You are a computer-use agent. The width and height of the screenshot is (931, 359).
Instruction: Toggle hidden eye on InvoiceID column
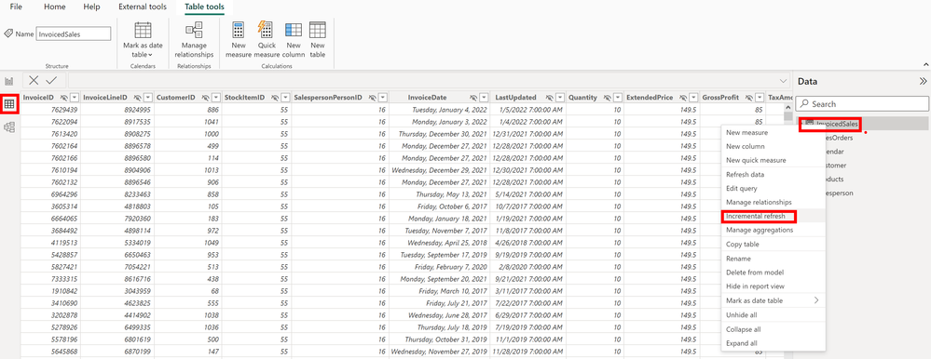pos(64,98)
